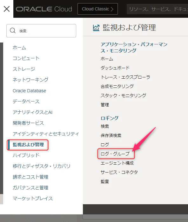The image size is (188, 222).
Task: Click the magnifier icon in the menu search
Action: (x=13, y=30)
